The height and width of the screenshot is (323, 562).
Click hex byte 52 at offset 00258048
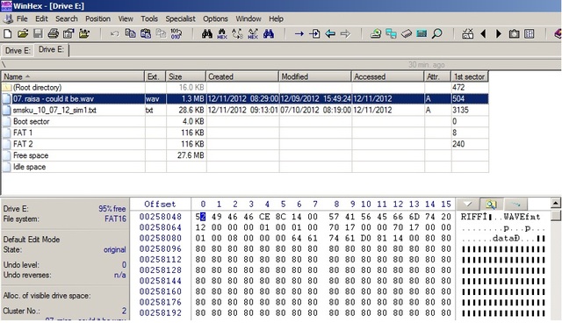click(x=200, y=217)
